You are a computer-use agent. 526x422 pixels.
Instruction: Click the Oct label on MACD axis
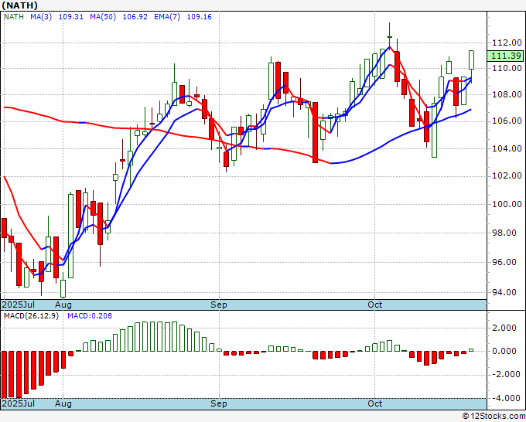click(374, 403)
